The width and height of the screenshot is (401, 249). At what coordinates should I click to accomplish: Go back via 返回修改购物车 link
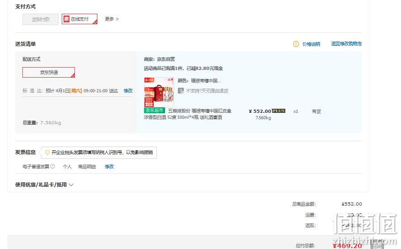347,44
